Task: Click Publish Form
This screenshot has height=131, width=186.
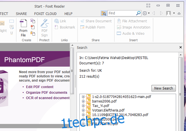Action: tap(93, 27)
